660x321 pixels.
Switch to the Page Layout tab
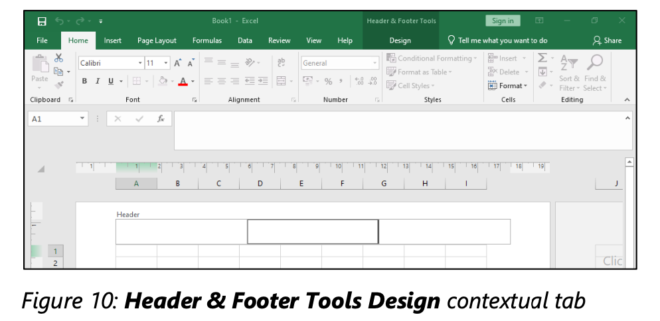[157, 40]
